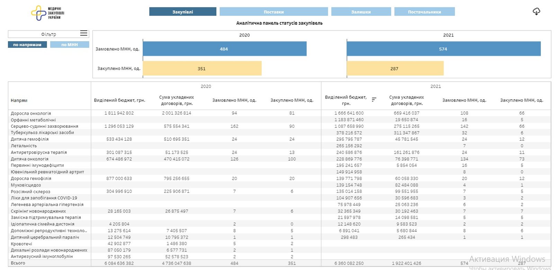Click the cloud download icon

pos(536,12)
